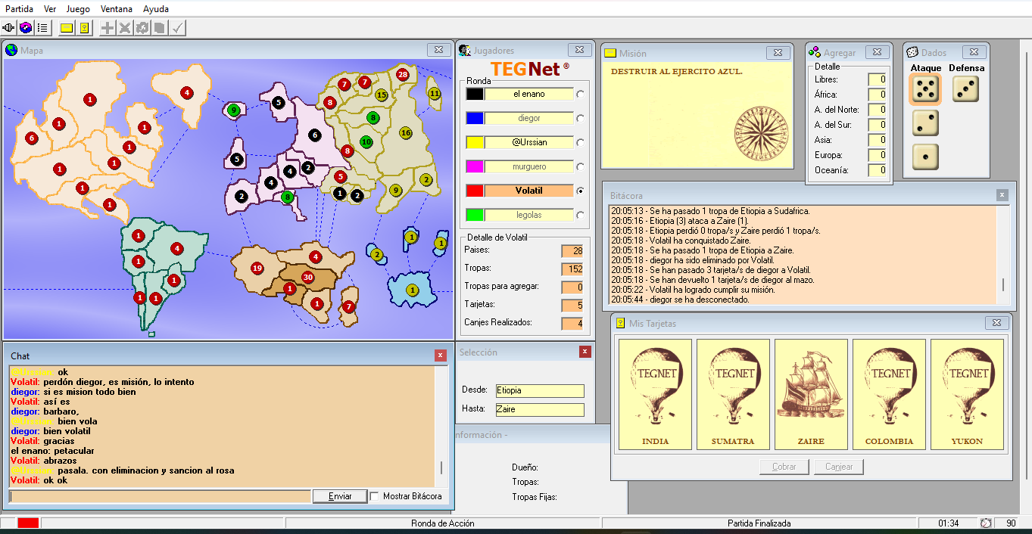Open the Ver menu
1032x534 pixels.
[x=50, y=9]
